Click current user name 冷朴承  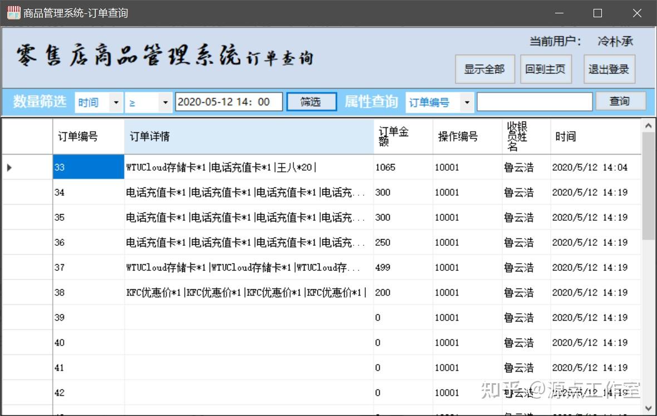[x=615, y=41]
